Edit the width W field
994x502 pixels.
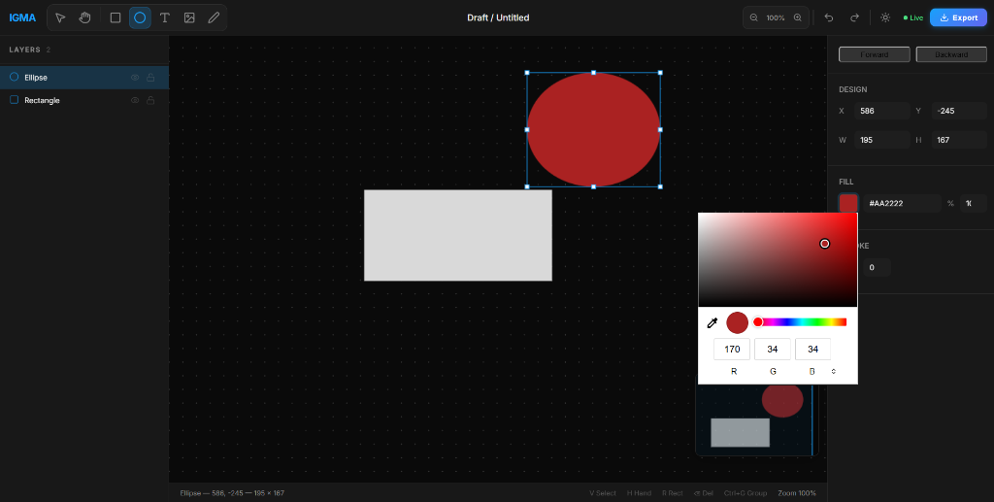click(881, 140)
